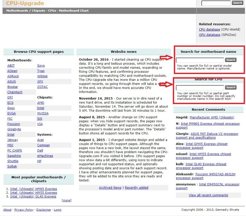Focus the motherboard name search field
This screenshot has width=246, height=216.
point(200,60)
